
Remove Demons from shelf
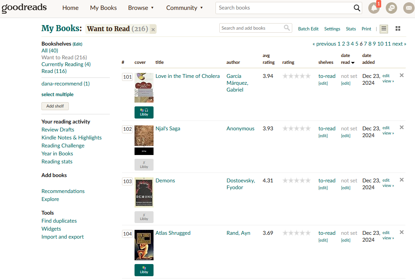(401, 180)
